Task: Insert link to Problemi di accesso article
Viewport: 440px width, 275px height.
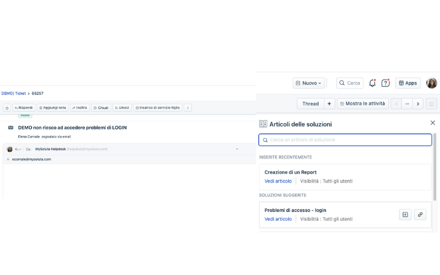Action: point(420,215)
